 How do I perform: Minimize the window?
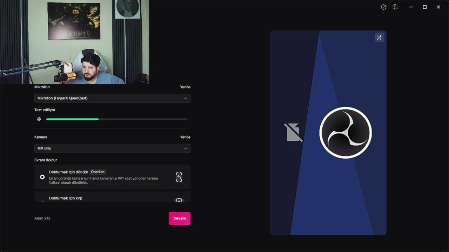(411, 7)
